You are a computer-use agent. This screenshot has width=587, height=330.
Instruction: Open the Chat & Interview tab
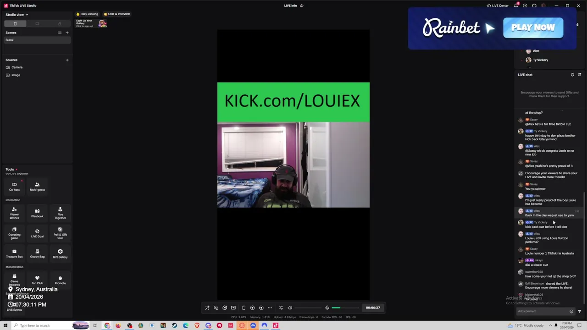point(117,14)
